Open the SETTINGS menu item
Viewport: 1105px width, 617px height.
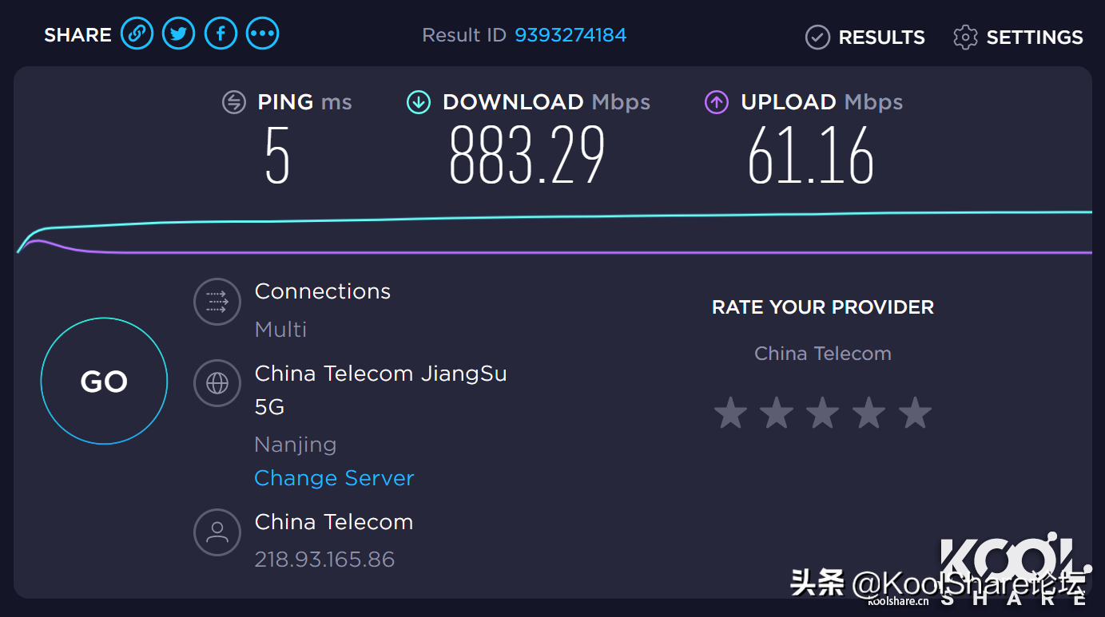pyautogui.click(x=1035, y=38)
